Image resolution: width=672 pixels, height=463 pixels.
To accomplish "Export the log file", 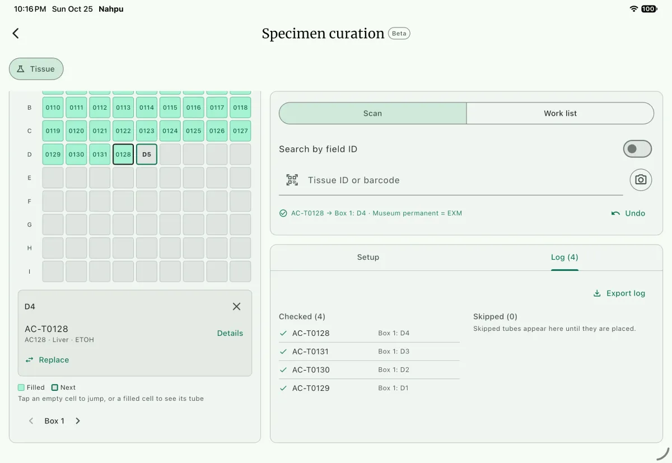I will pyautogui.click(x=619, y=293).
